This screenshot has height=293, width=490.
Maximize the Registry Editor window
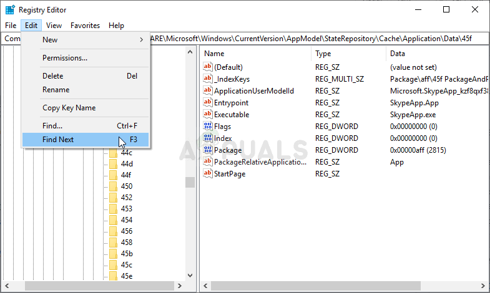coord(446,10)
